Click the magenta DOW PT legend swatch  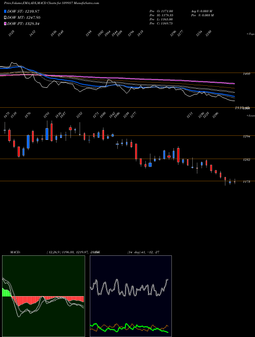click(5, 23)
